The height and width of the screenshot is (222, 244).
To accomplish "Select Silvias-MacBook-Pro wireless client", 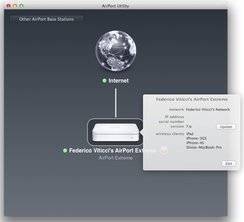I will click(x=204, y=148).
